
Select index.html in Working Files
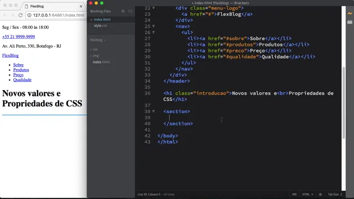[102, 20]
